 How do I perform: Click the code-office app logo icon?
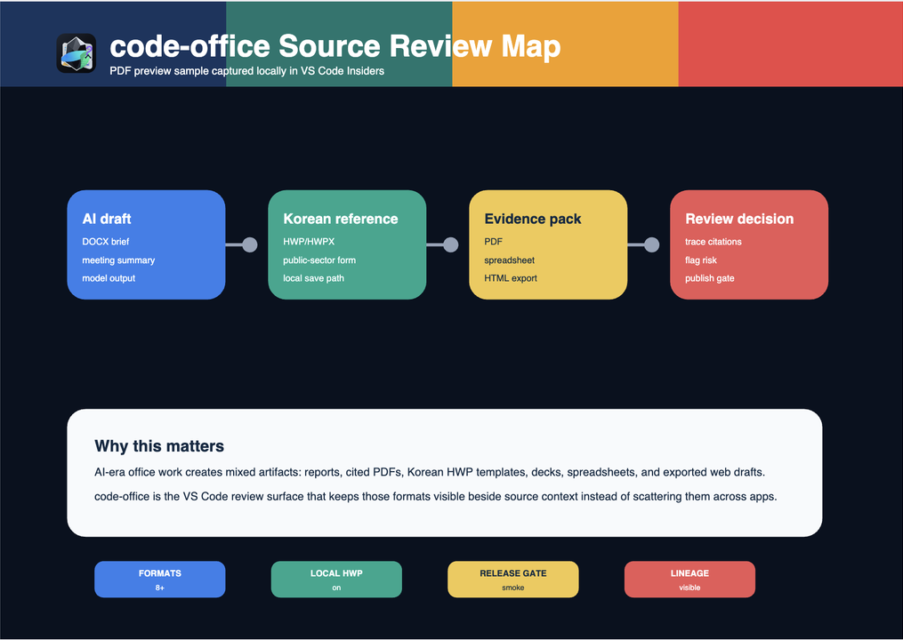click(x=76, y=53)
